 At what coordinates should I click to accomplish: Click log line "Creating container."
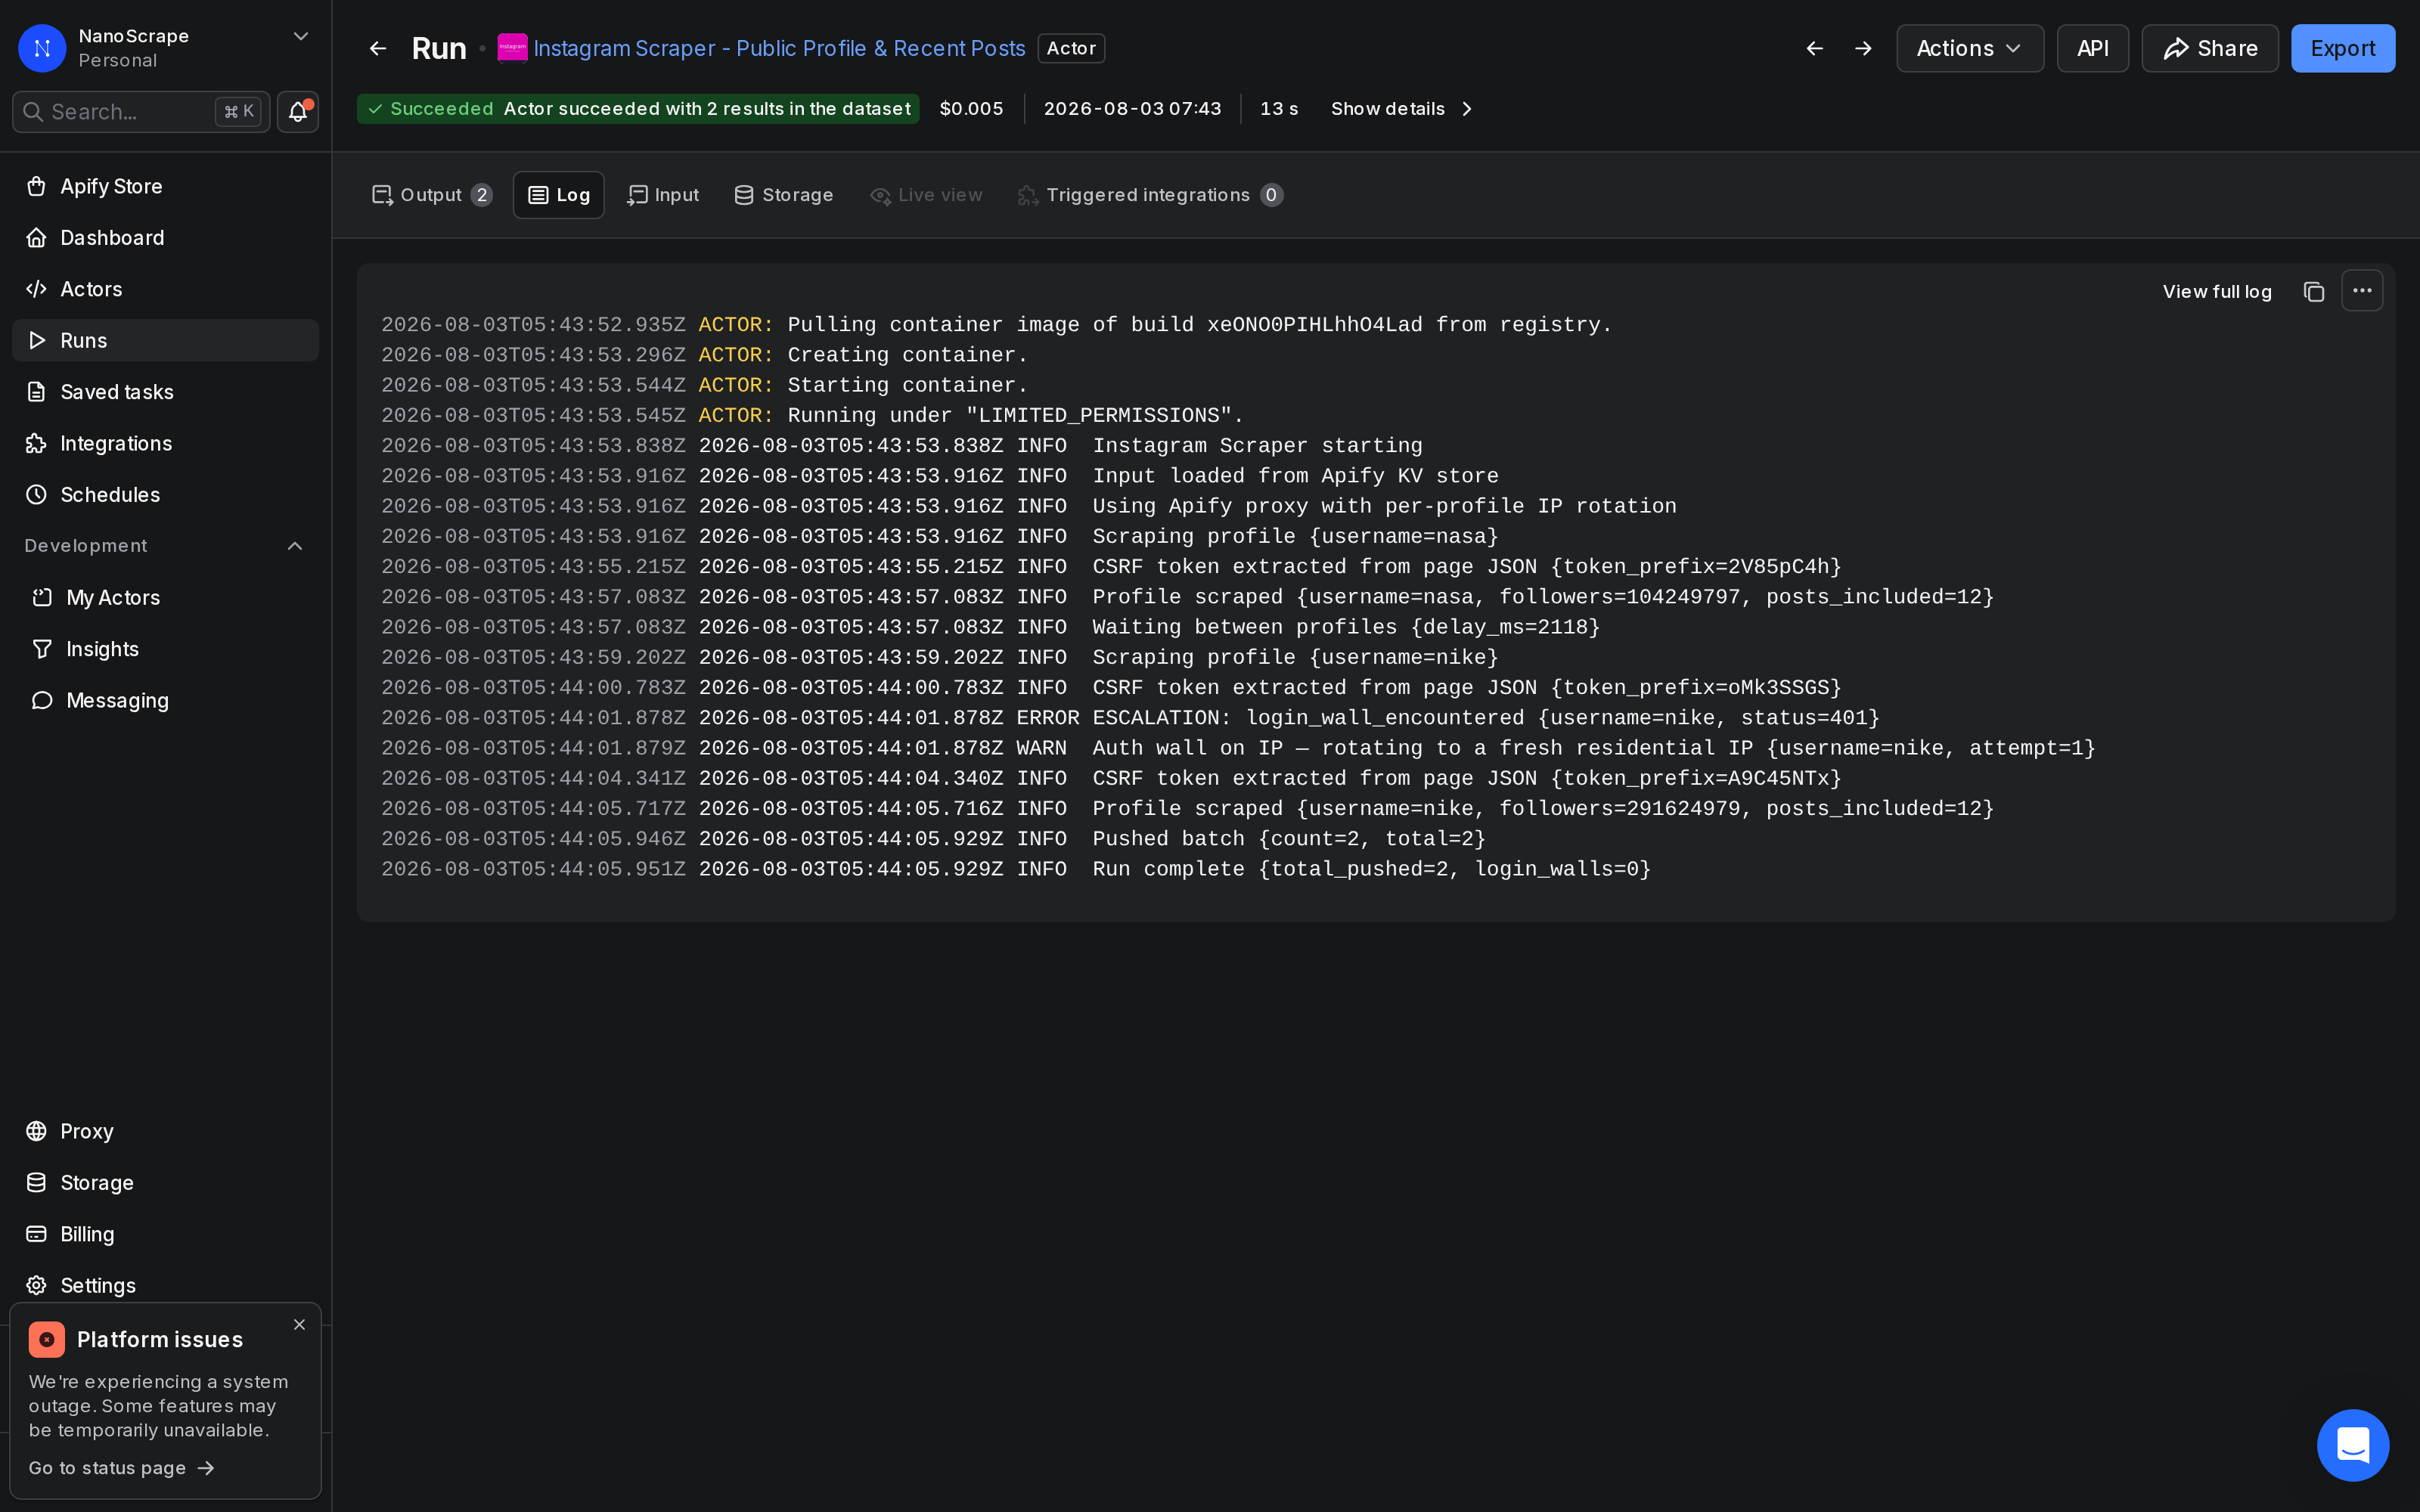point(704,355)
